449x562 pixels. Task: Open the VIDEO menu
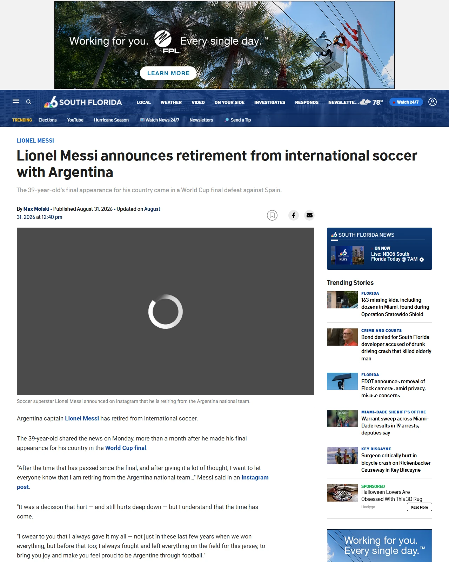[198, 103]
